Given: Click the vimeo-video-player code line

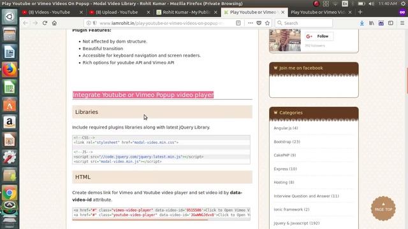Looking at the screenshot, I should click(161, 210).
